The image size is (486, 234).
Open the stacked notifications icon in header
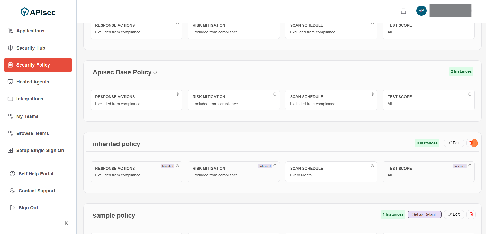403,11
